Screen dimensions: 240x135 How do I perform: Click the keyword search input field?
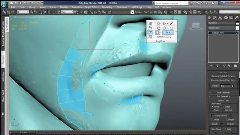(172, 3)
